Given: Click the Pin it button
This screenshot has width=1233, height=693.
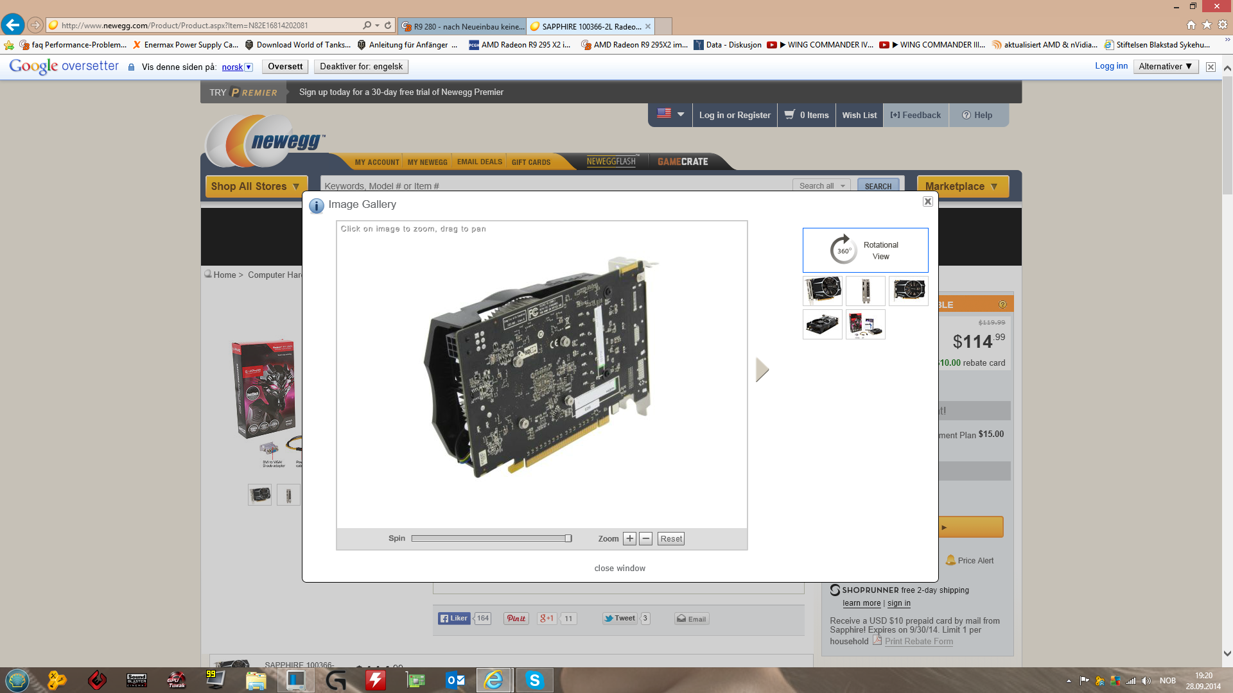Looking at the screenshot, I should (x=516, y=619).
